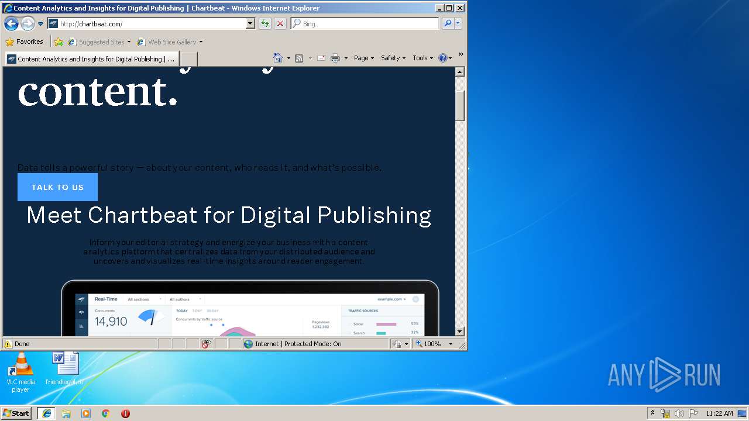Click the Refresh page icon
The width and height of the screenshot is (749, 421).
pos(265,23)
